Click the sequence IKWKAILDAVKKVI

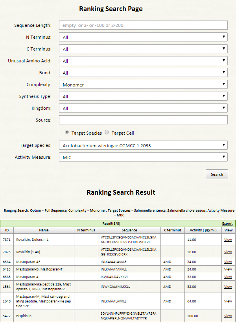(114, 277)
